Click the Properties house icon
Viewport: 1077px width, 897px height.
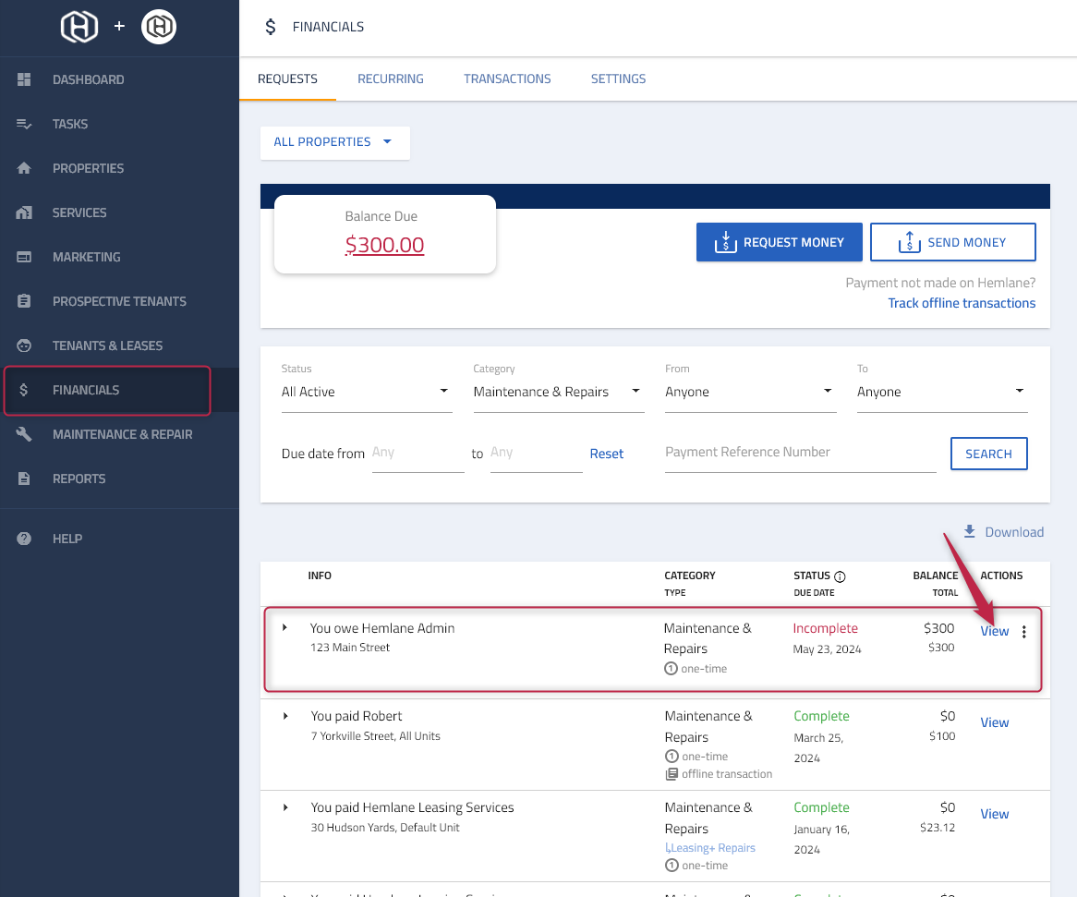(x=24, y=168)
